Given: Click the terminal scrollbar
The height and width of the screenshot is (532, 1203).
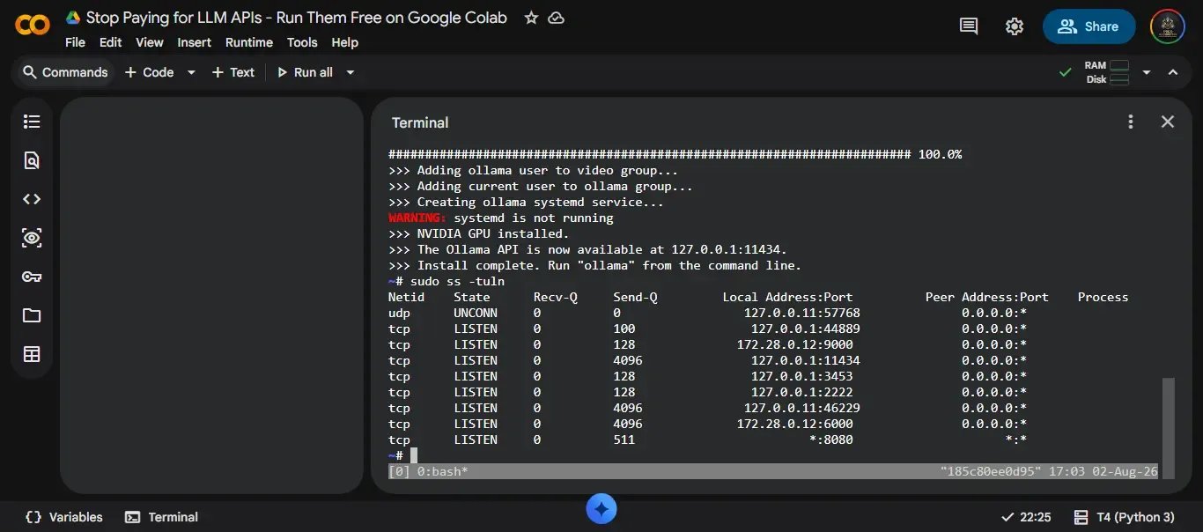Looking at the screenshot, I should pyautogui.click(x=1169, y=427).
